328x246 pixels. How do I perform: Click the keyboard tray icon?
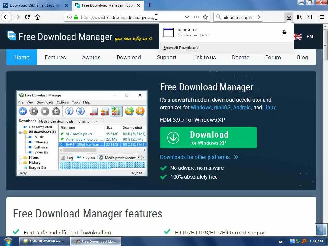(x=281, y=242)
